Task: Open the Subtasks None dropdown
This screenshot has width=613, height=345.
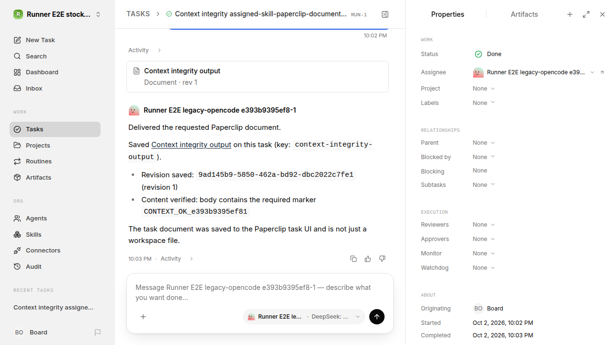Action: coord(484,185)
